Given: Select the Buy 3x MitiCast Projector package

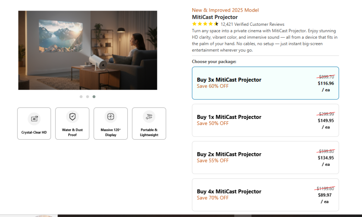Looking at the screenshot, I should [265, 83].
